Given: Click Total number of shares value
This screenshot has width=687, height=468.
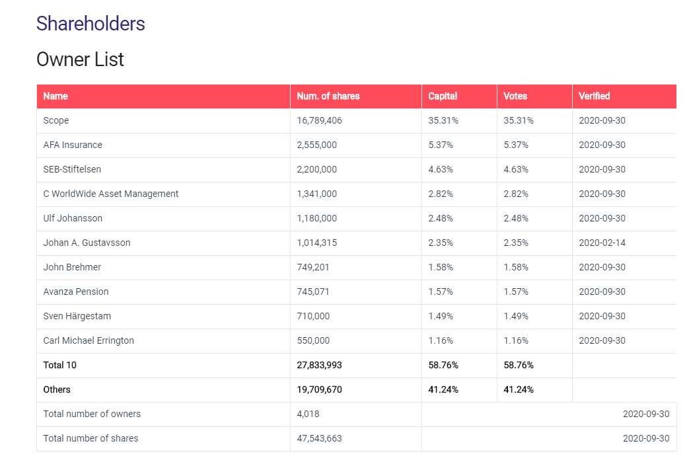Looking at the screenshot, I should click(x=320, y=439).
